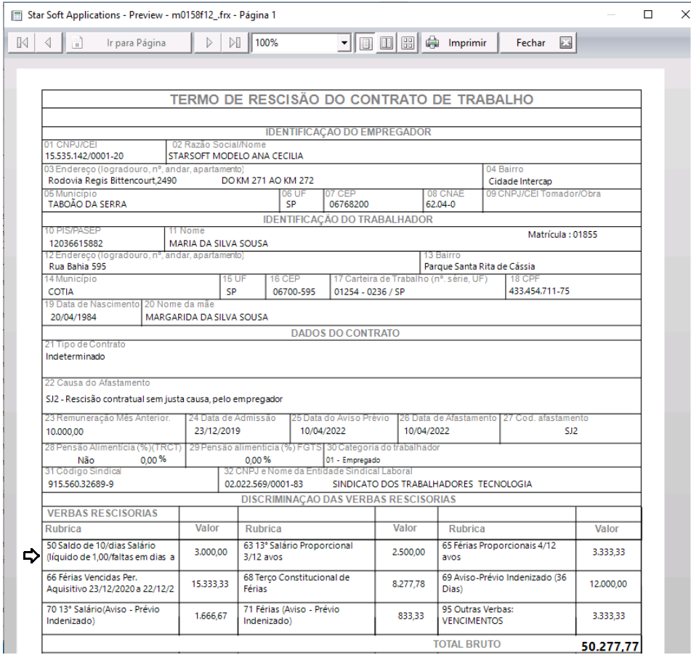Click value 2.500,00

[408, 552]
